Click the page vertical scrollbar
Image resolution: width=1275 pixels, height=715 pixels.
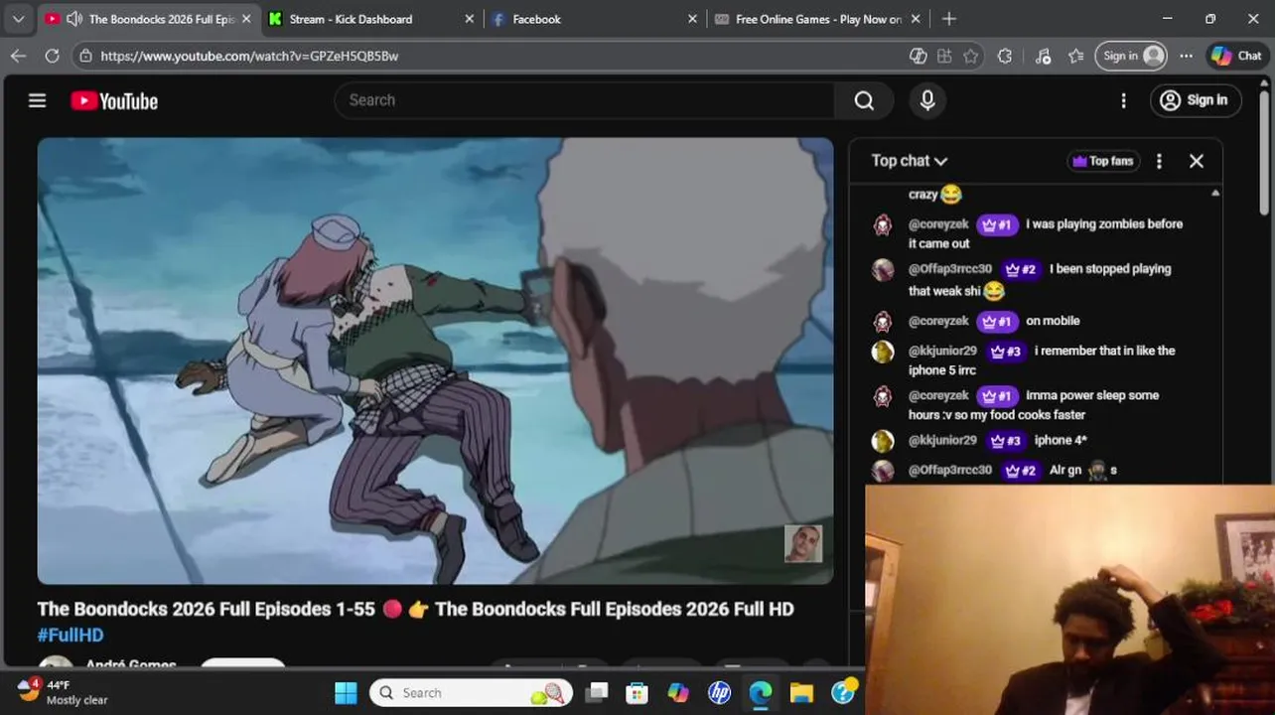[x=1264, y=154]
